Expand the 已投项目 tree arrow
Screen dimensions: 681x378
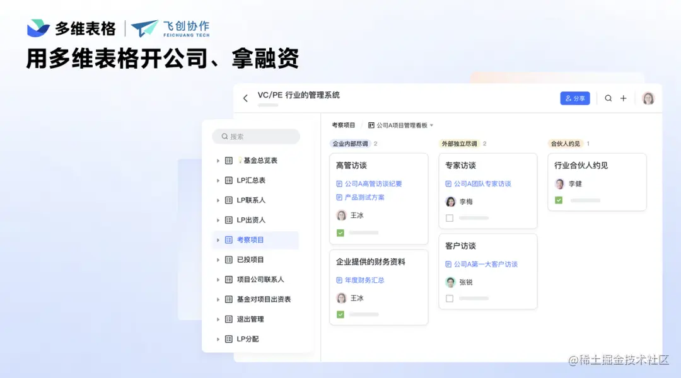coord(218,260)
